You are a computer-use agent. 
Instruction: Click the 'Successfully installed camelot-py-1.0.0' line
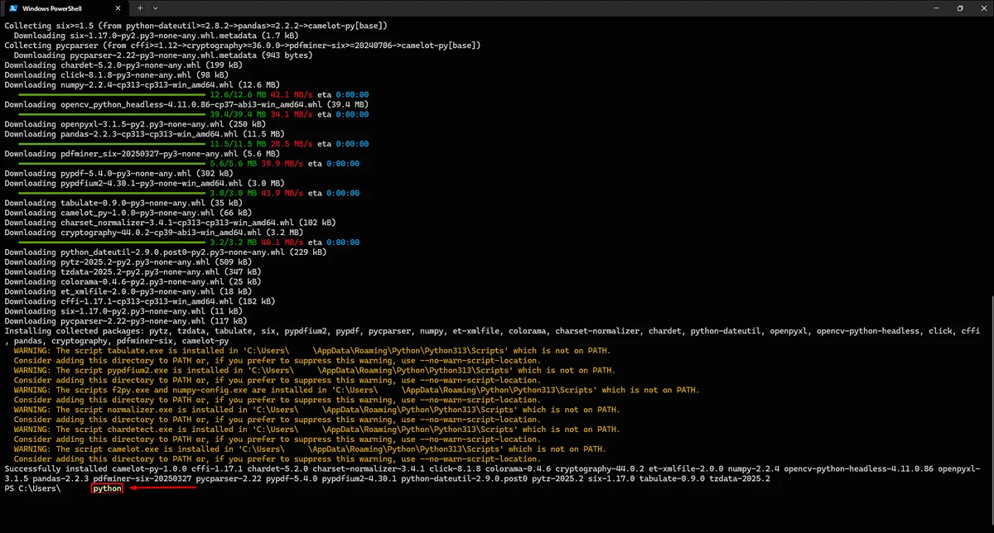click(492, 474)
